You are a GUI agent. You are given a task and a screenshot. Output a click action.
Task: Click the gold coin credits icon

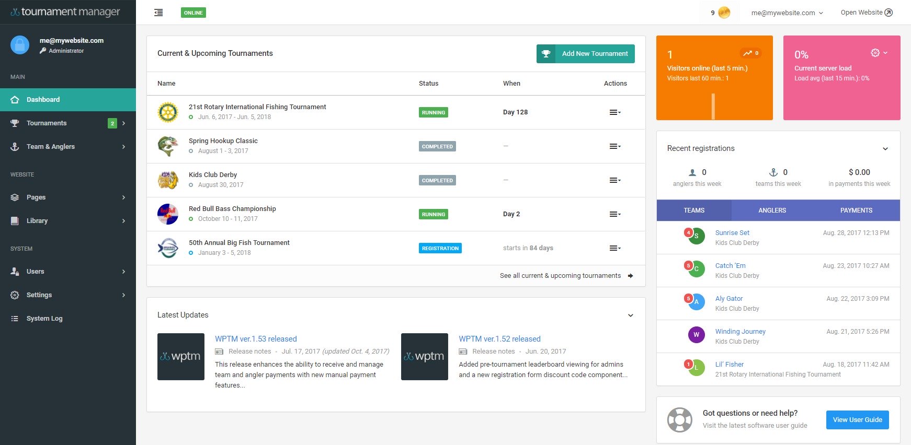(x=724, y=13)
